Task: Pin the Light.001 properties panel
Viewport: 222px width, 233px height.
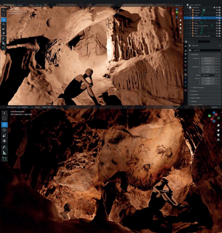Action: pos(220,46)
